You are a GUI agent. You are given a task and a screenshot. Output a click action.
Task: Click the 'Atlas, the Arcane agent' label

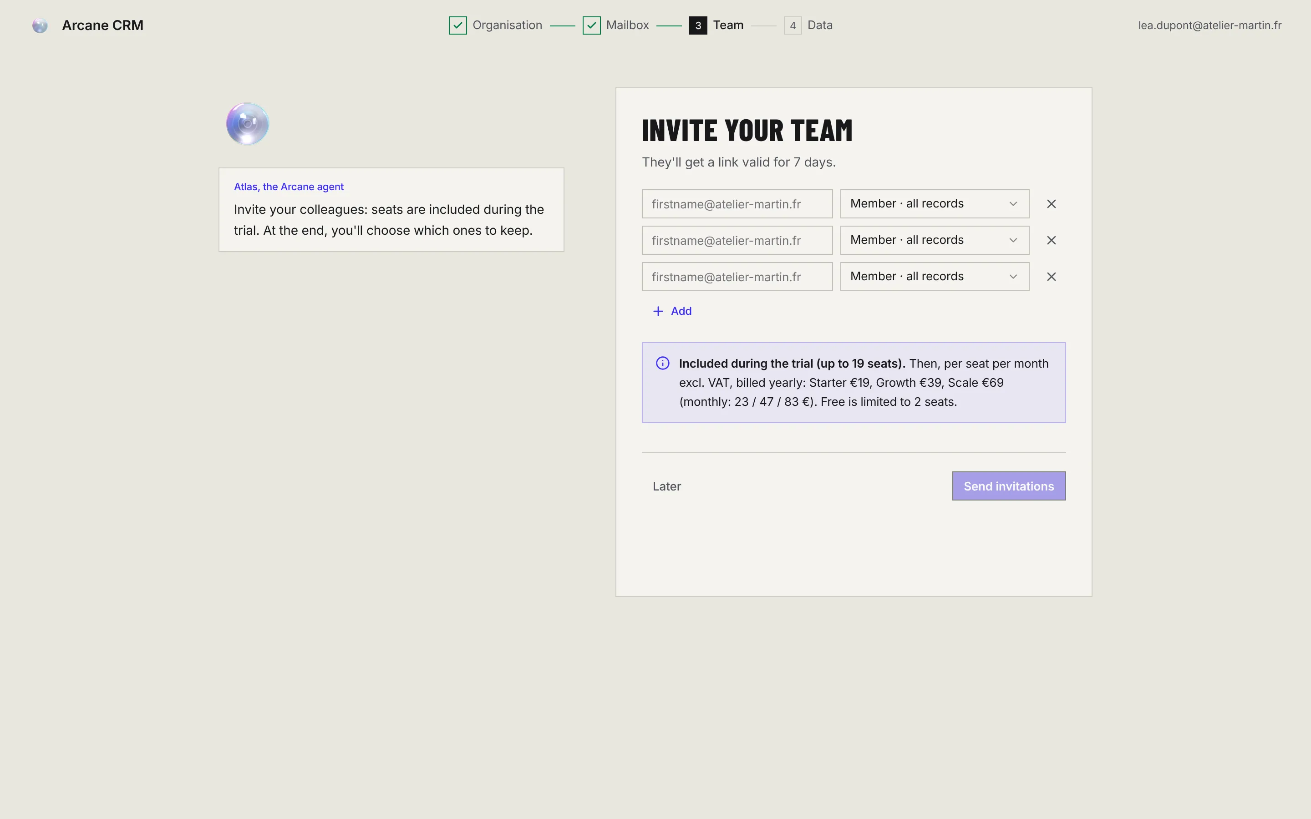[289, 187]
